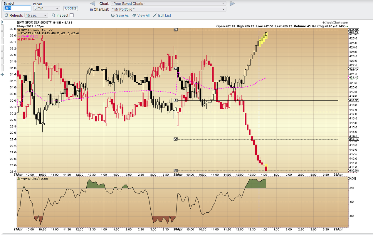Click the PIVOTS legend entry

[x=48, y=33]
